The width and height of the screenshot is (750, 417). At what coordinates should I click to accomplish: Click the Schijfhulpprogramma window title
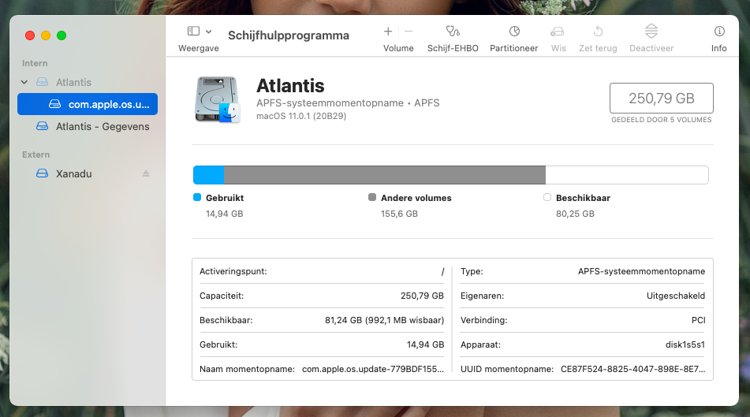click(x=289, y=35)
